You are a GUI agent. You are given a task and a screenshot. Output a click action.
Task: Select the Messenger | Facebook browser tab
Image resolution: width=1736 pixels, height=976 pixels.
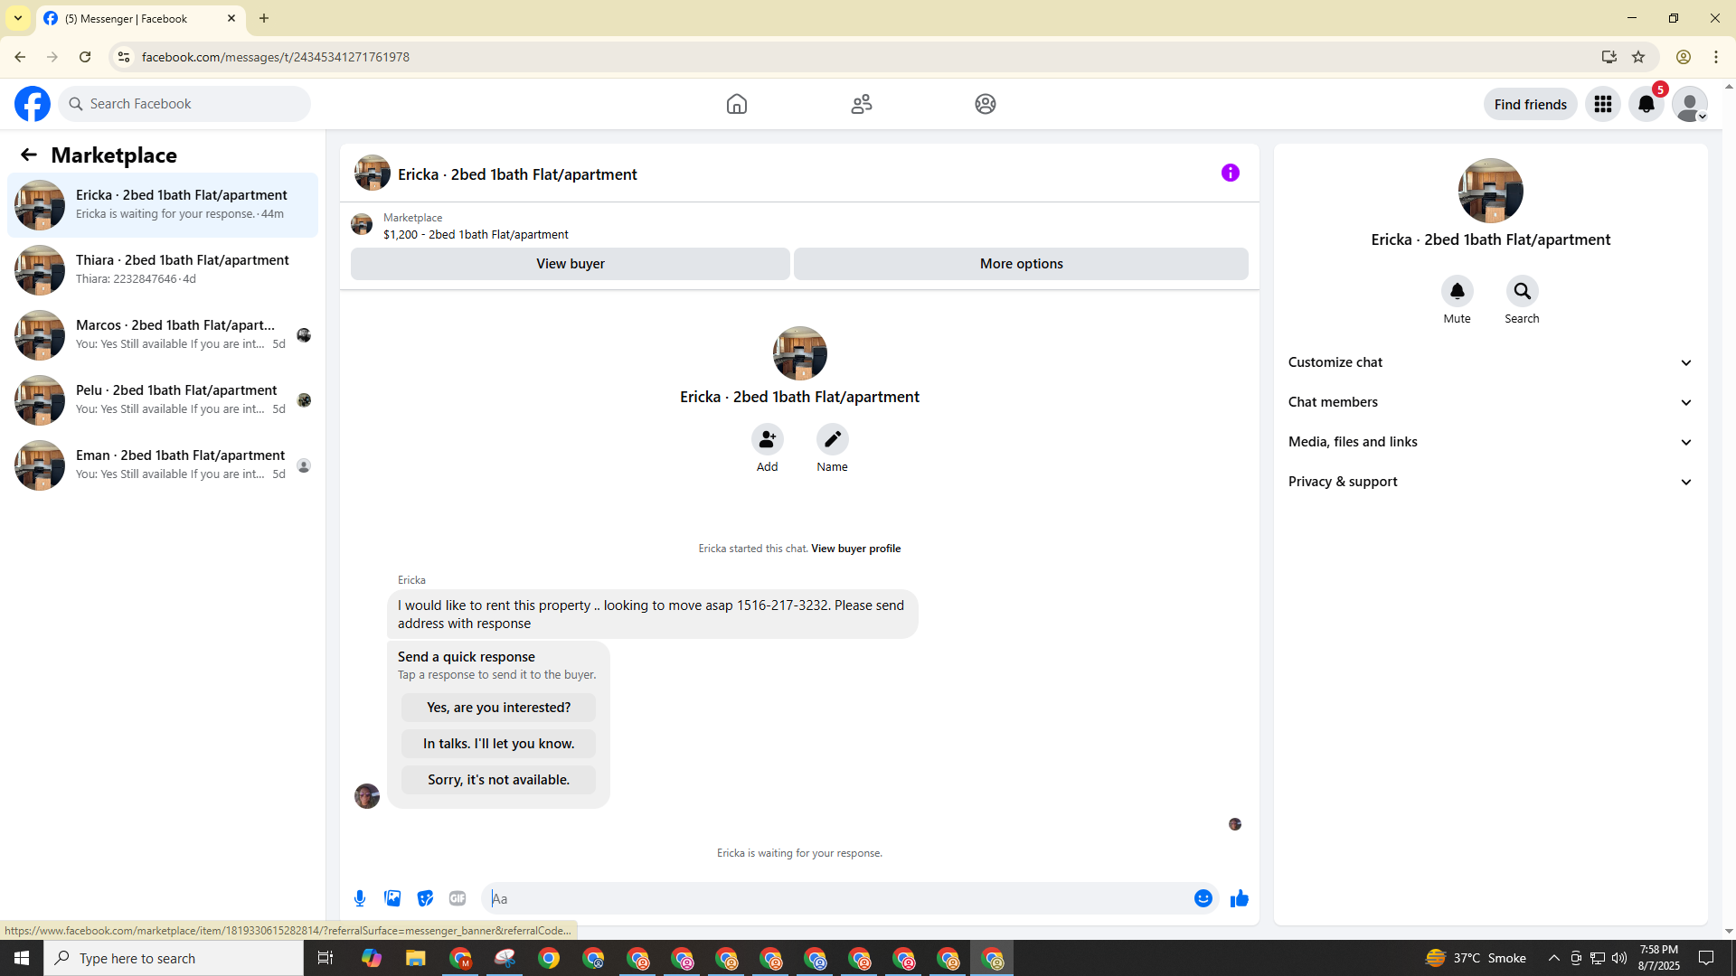[x=140, y=18]
